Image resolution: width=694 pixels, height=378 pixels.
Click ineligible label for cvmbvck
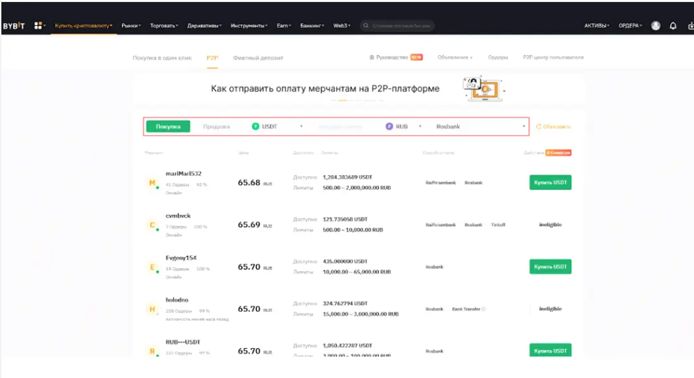pyautogui.click(x=550, y=224)
